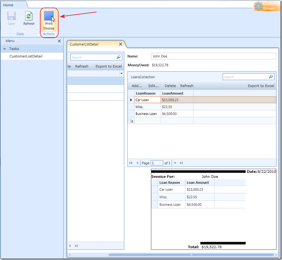The width and height of the screenshot is (282, 260).
Task: Click Export to Excel in LoansCollection
Action: [x=261, y=86]
